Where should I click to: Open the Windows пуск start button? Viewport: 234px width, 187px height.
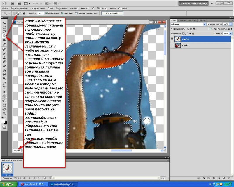pyautogui.click(x=8, y=184)
